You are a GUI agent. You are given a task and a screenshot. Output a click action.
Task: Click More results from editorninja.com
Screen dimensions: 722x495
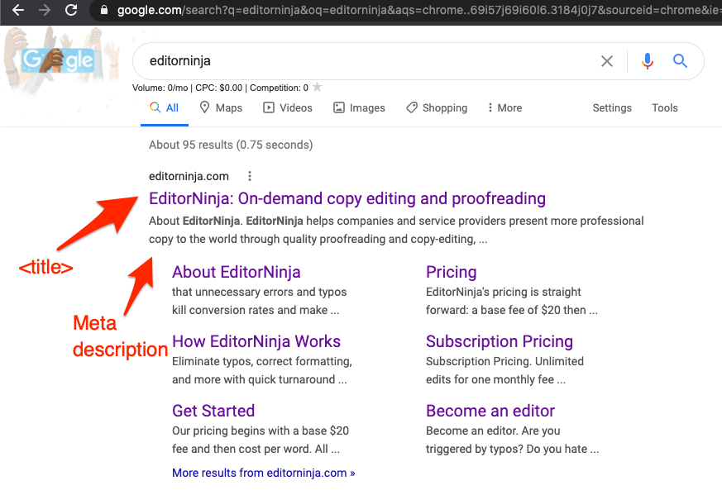point(263,473)
